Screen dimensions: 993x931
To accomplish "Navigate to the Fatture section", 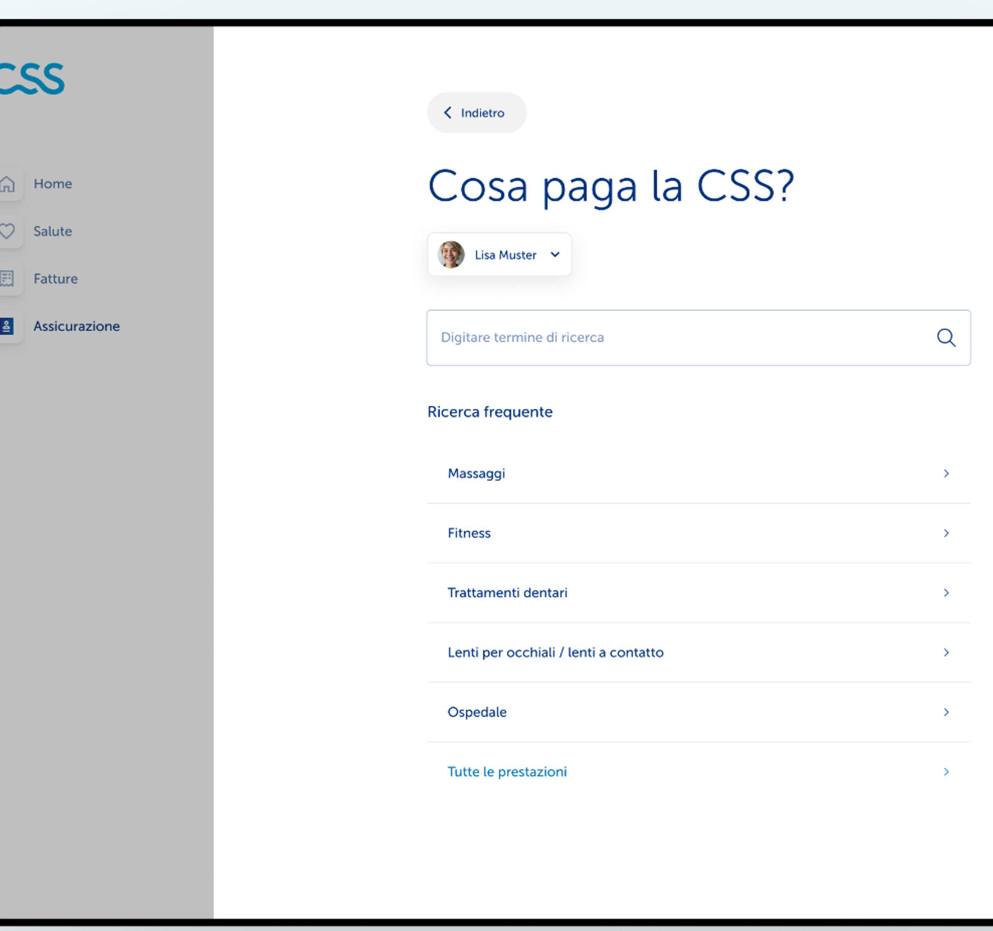I will coord(55,279).
